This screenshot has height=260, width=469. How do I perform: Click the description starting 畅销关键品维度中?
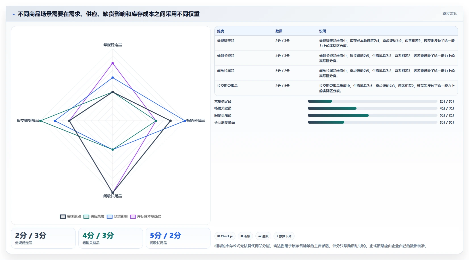pos(387,58)
